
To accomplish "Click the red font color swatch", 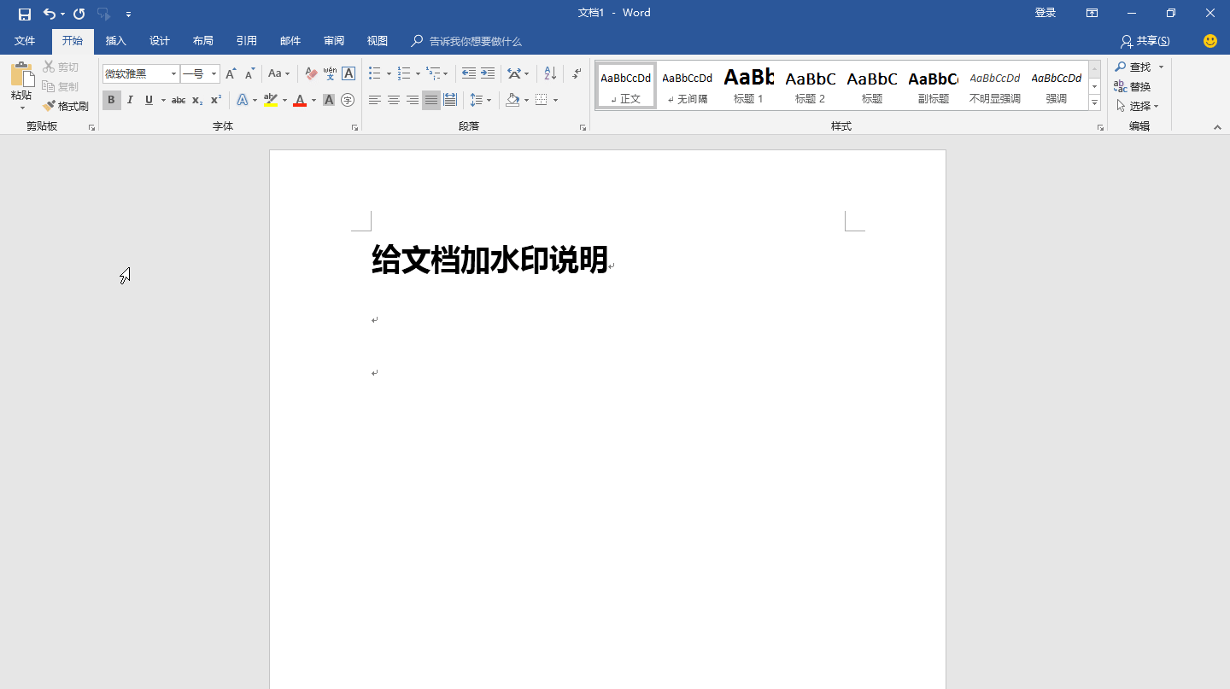I will pos(300,100).
